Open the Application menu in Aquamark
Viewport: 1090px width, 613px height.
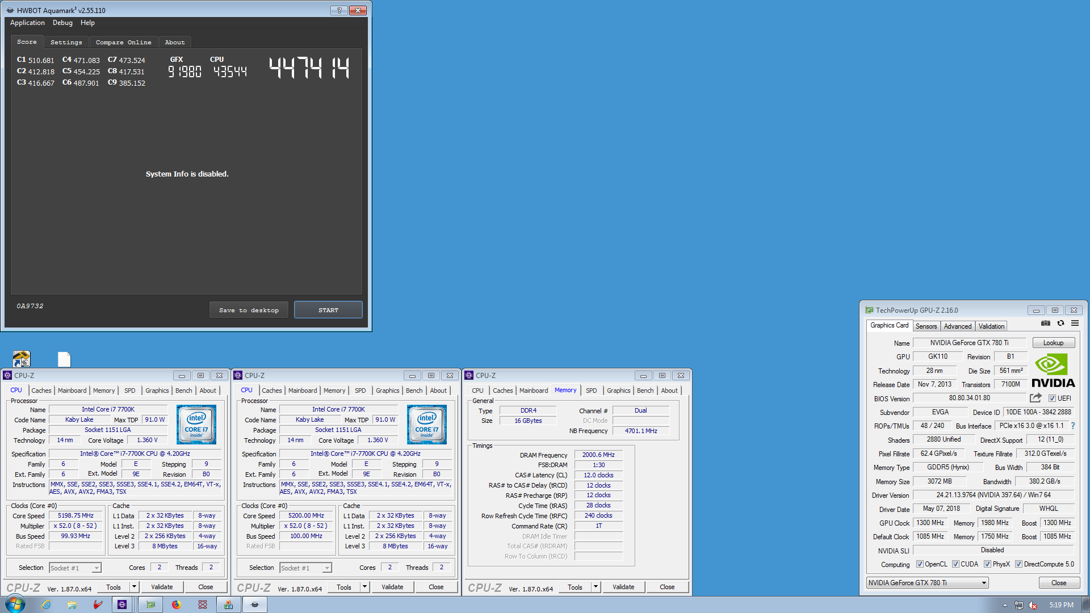coord(27,23)
